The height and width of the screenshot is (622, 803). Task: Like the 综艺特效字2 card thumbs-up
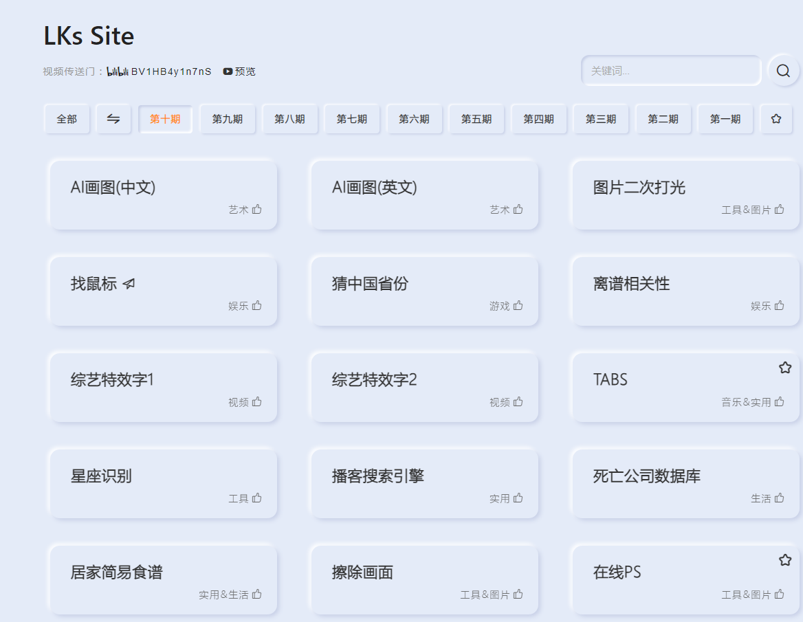tap(518, 402)
